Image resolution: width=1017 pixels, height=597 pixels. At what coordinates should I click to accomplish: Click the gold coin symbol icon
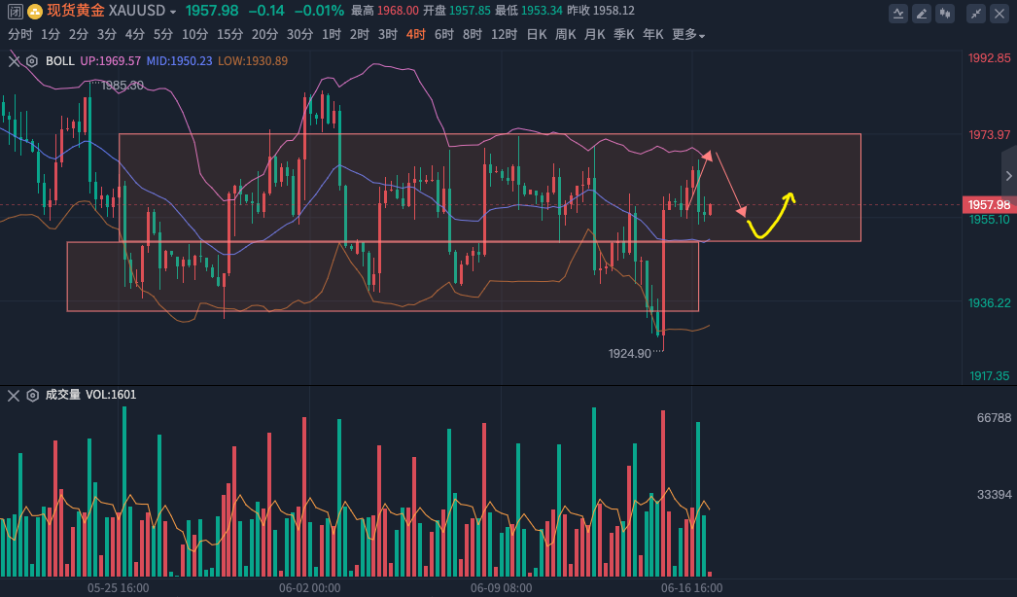point(35,11)
